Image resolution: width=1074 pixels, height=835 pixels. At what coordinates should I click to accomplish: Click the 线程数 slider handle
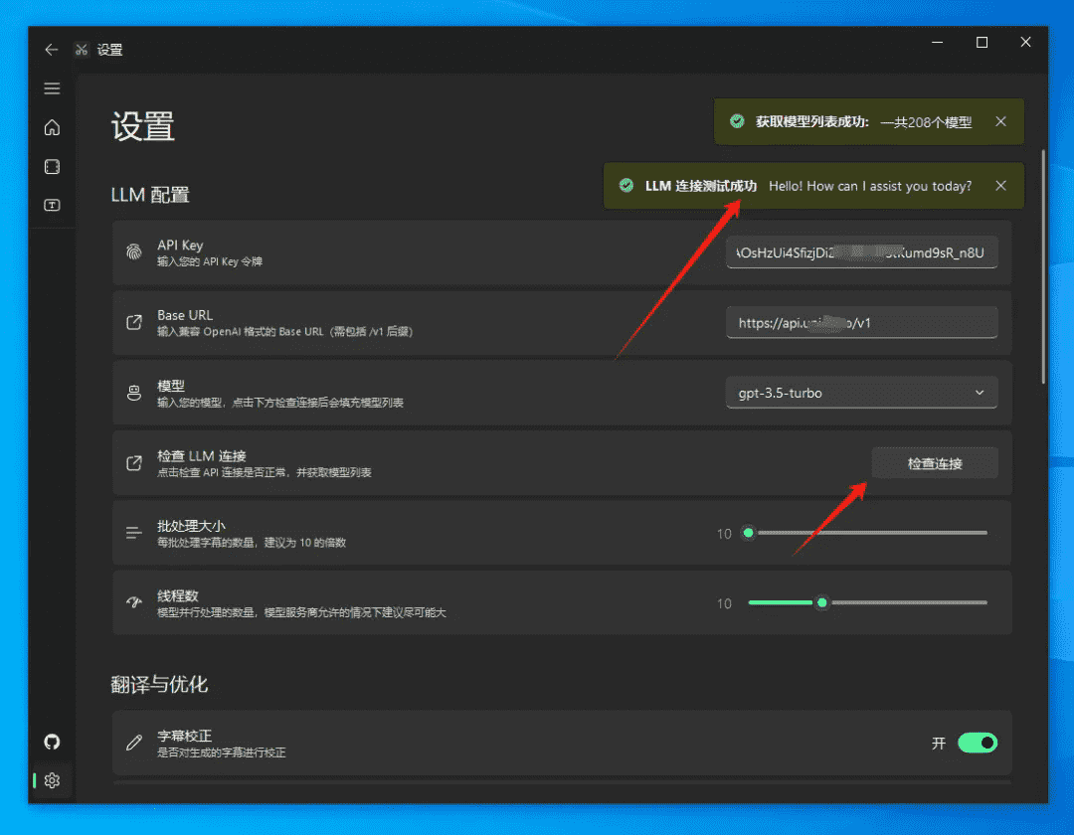(821, 602)
